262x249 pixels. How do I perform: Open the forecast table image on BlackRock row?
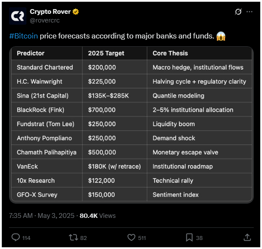(x=131, y=110)
